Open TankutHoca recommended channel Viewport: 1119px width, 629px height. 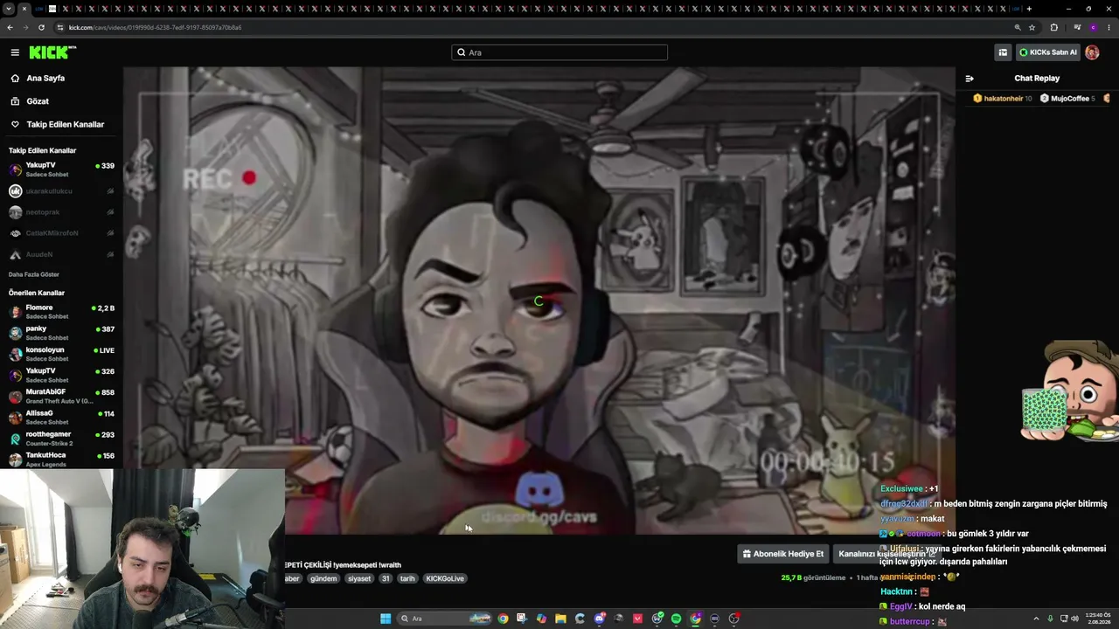click(x=61, y=459)
